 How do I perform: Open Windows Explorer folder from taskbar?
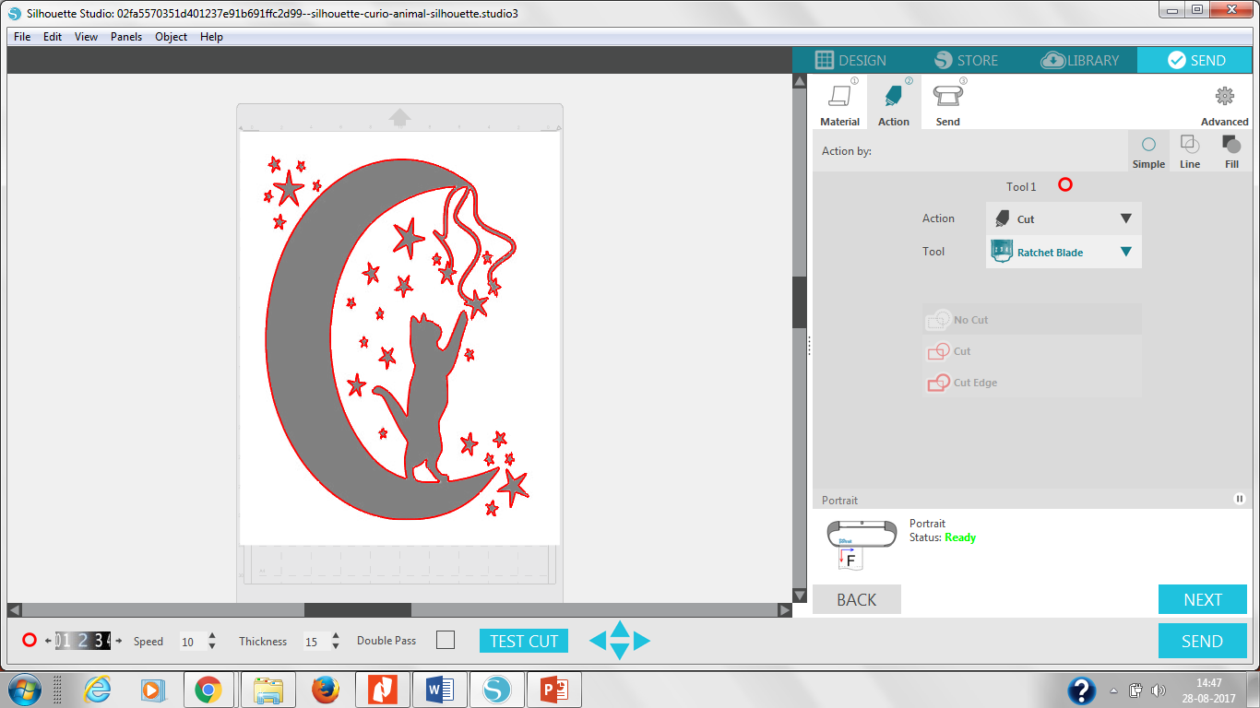(x=268, y=690)
